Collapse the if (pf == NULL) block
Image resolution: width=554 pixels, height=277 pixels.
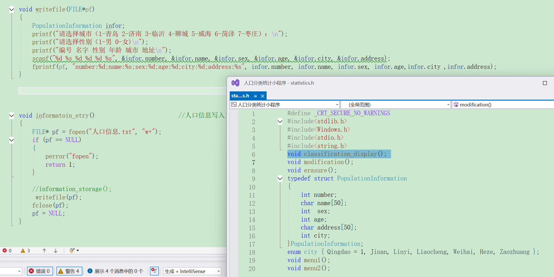(11, 140)
